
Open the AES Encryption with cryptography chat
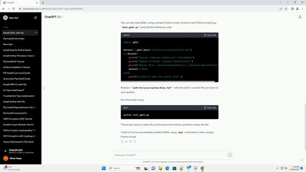point(20,136)
